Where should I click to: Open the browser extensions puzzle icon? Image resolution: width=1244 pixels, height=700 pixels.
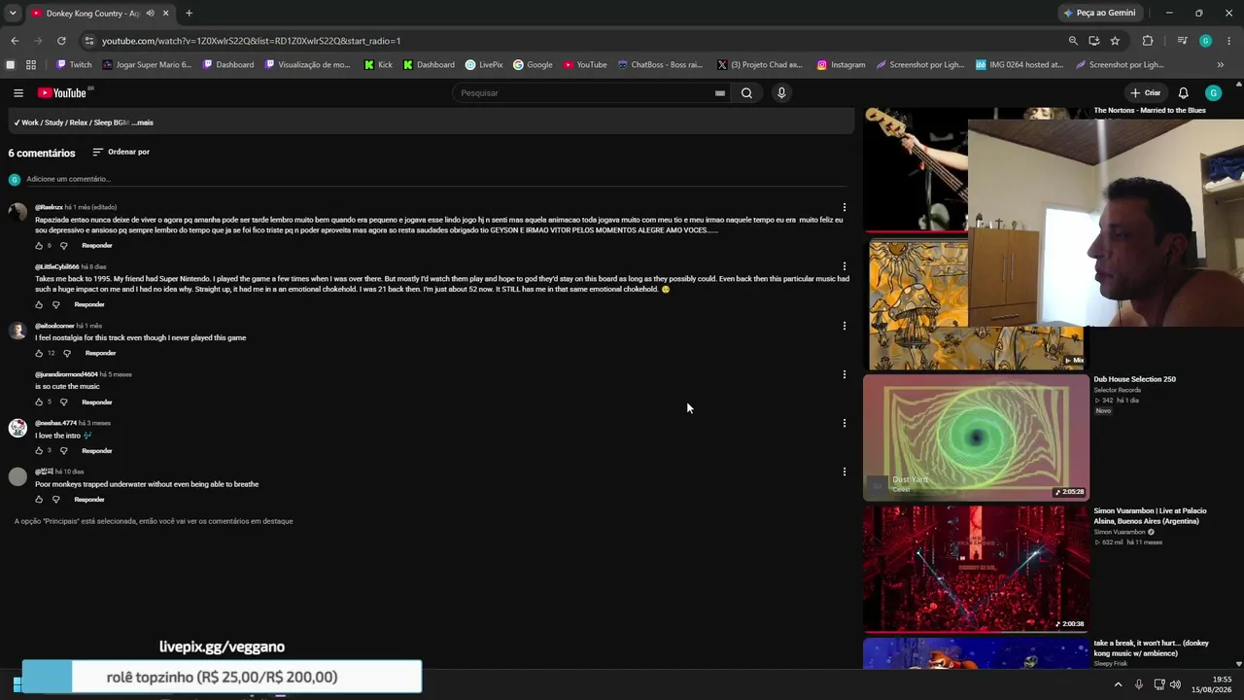[1148, 41]
